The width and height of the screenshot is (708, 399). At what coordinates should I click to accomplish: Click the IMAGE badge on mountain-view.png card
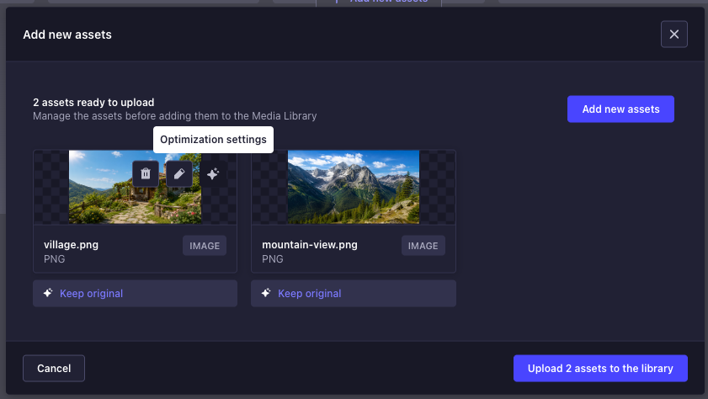[423, 246]
